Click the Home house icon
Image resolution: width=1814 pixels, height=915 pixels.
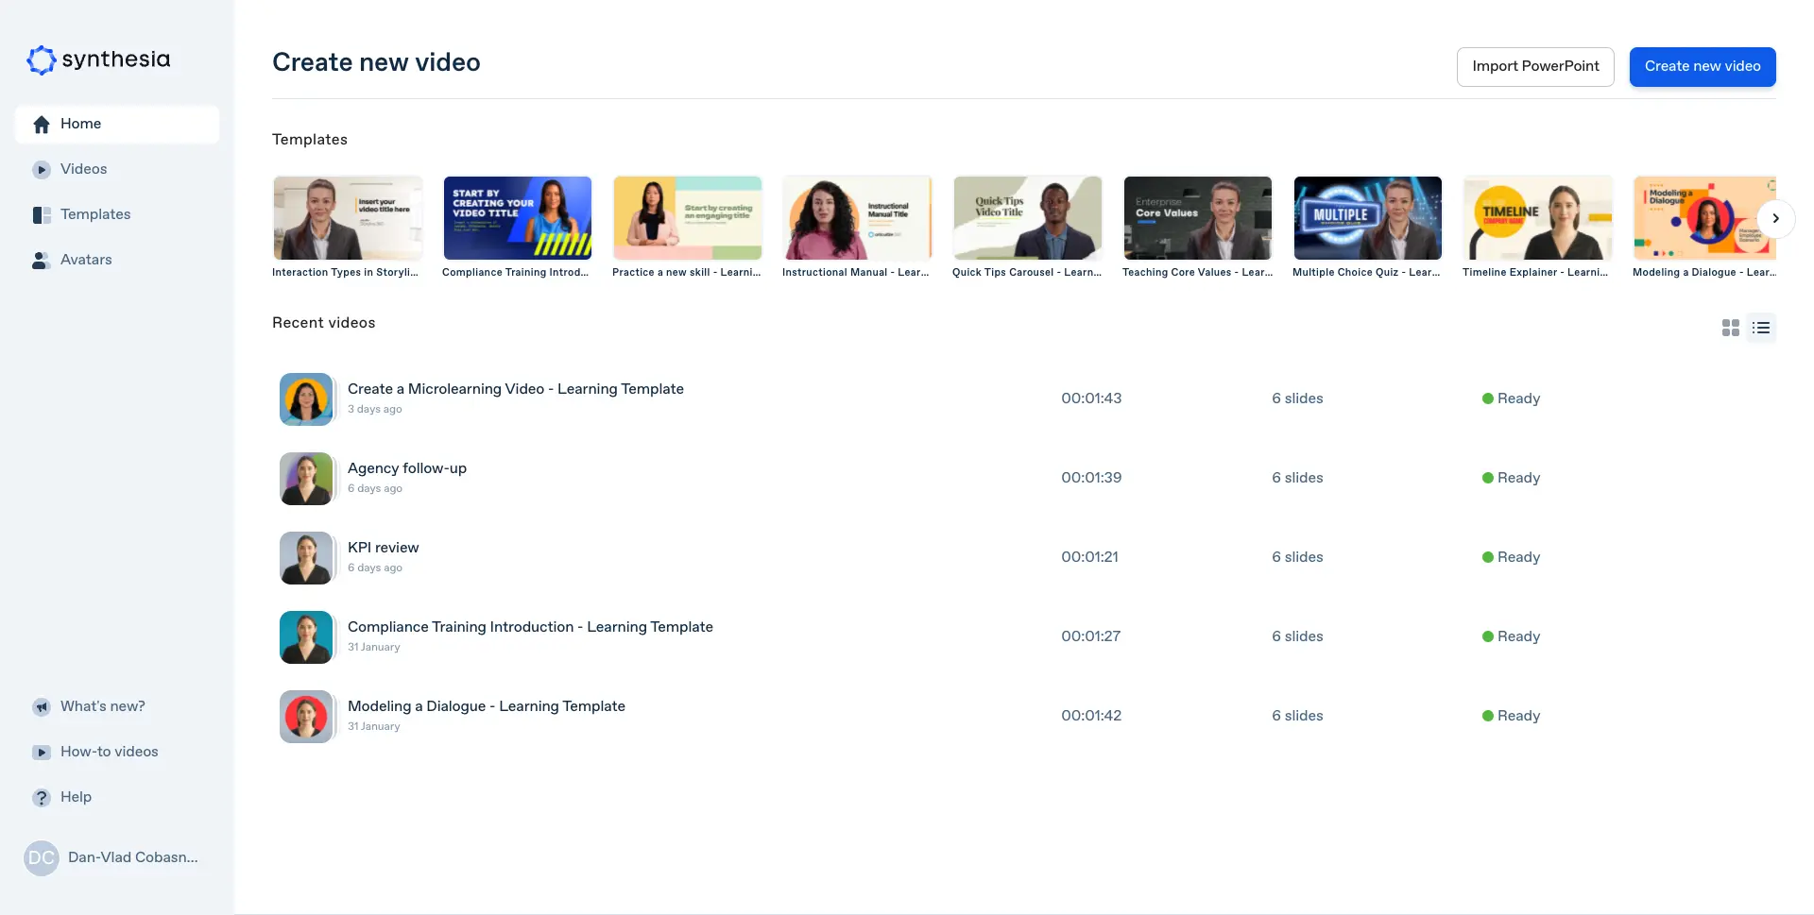[42, 125]
